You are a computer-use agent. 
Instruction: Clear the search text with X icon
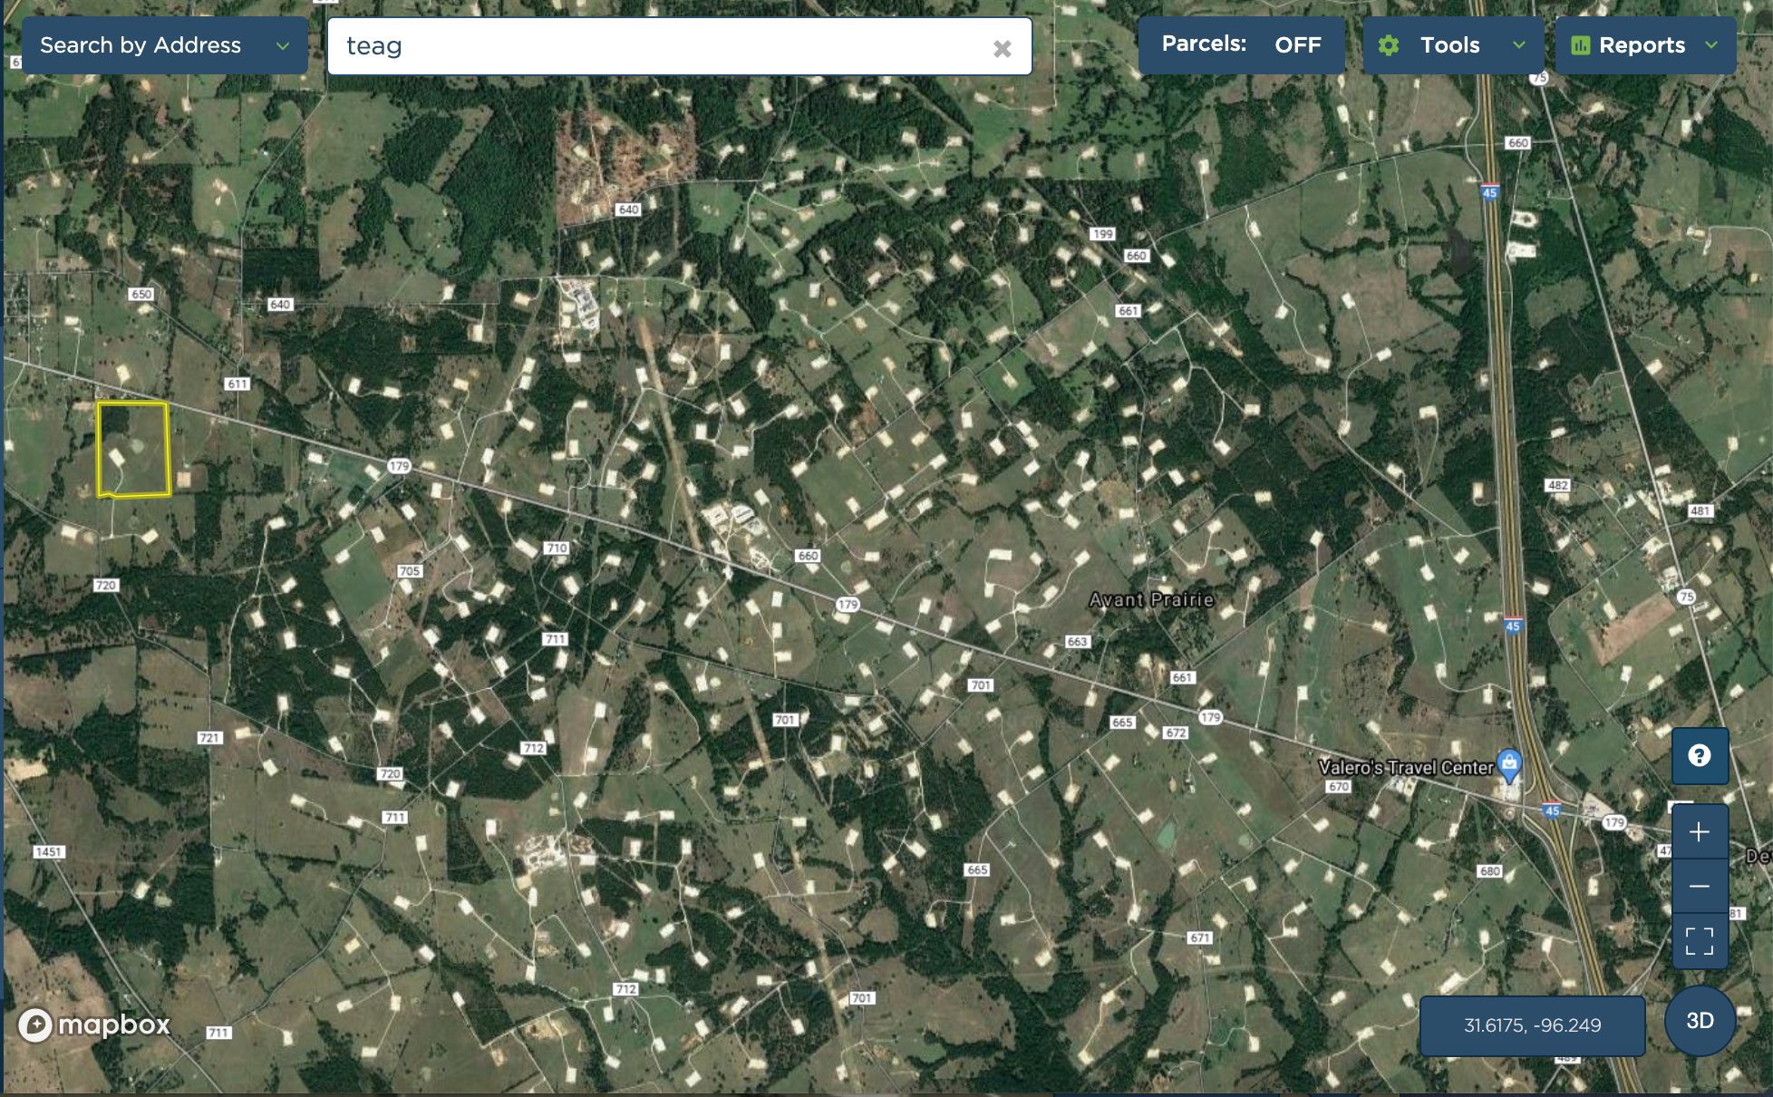pyautogui.click(x=1002, y=49)
